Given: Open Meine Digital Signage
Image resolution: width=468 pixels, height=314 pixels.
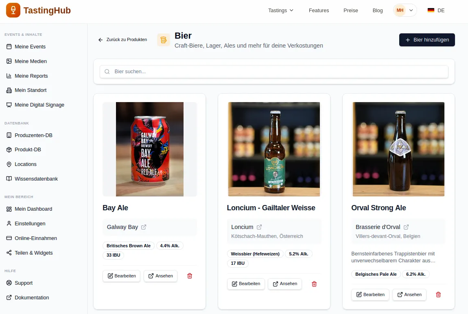Looking at the screenshot, I should tap(39, 105).
